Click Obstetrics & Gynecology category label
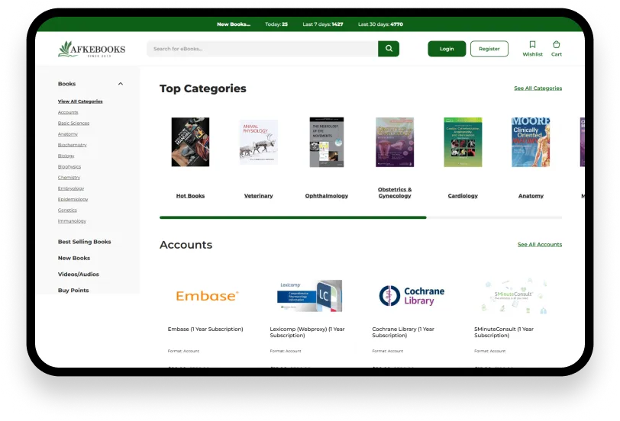This screenshot has width=620, height=421. coord(395,193)
